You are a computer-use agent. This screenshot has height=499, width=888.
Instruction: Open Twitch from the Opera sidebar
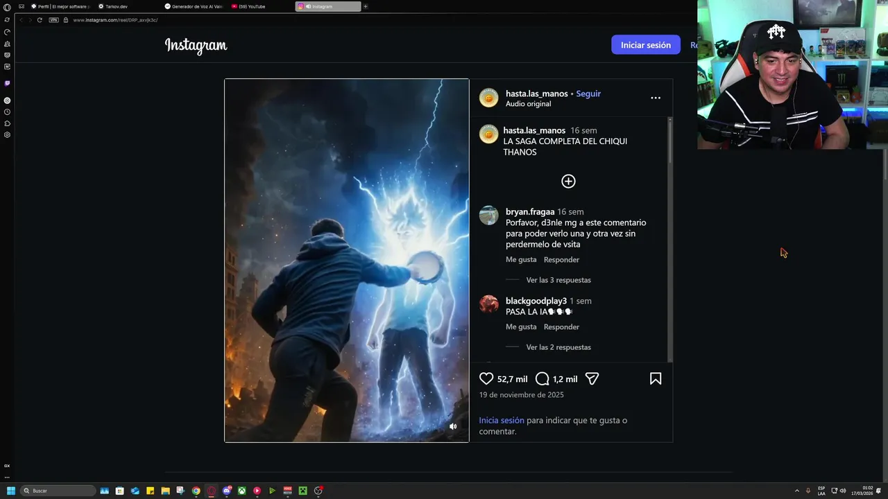pos(7,83)
